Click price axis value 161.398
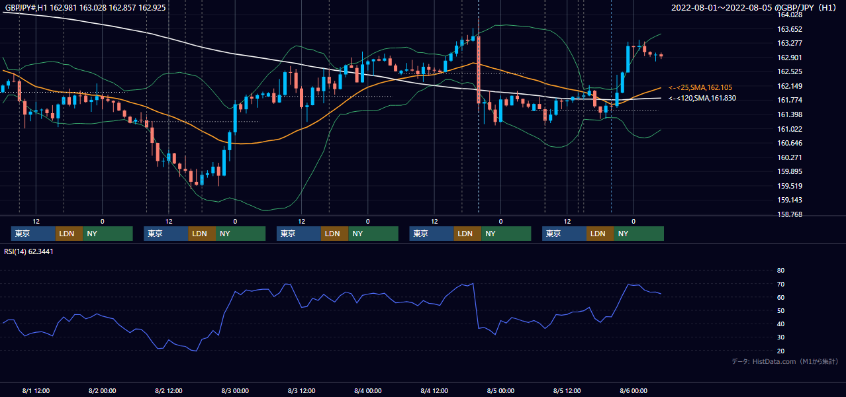846x397 pixels. [789, 114]
